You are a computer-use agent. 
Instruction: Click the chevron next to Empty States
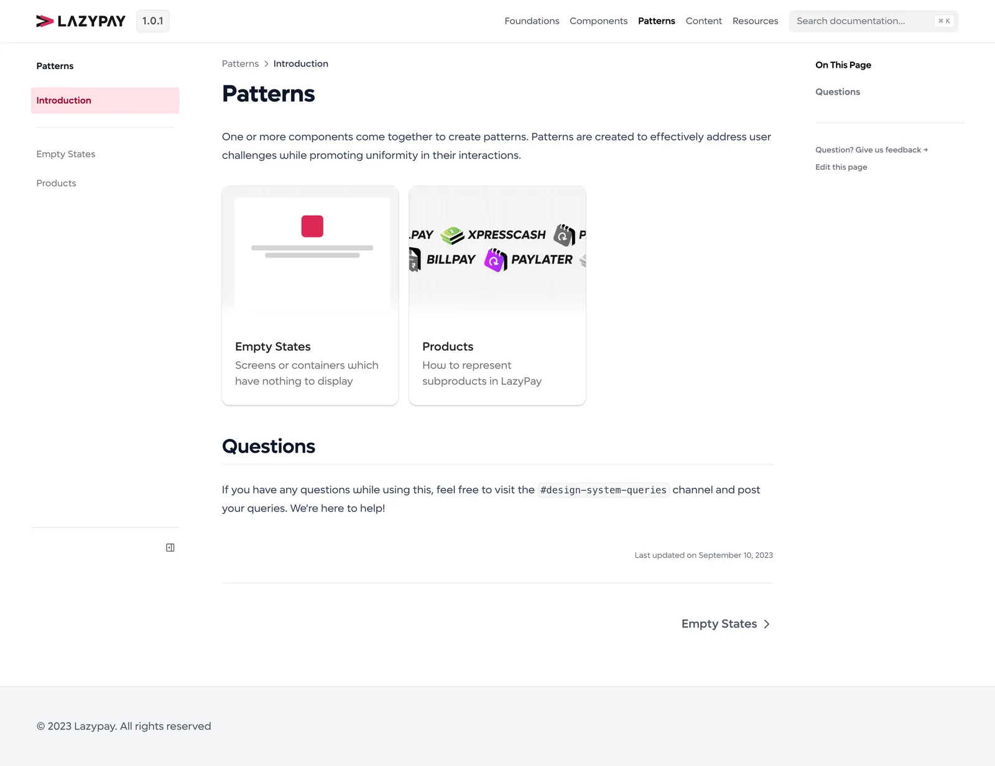(x=767, y=624)
